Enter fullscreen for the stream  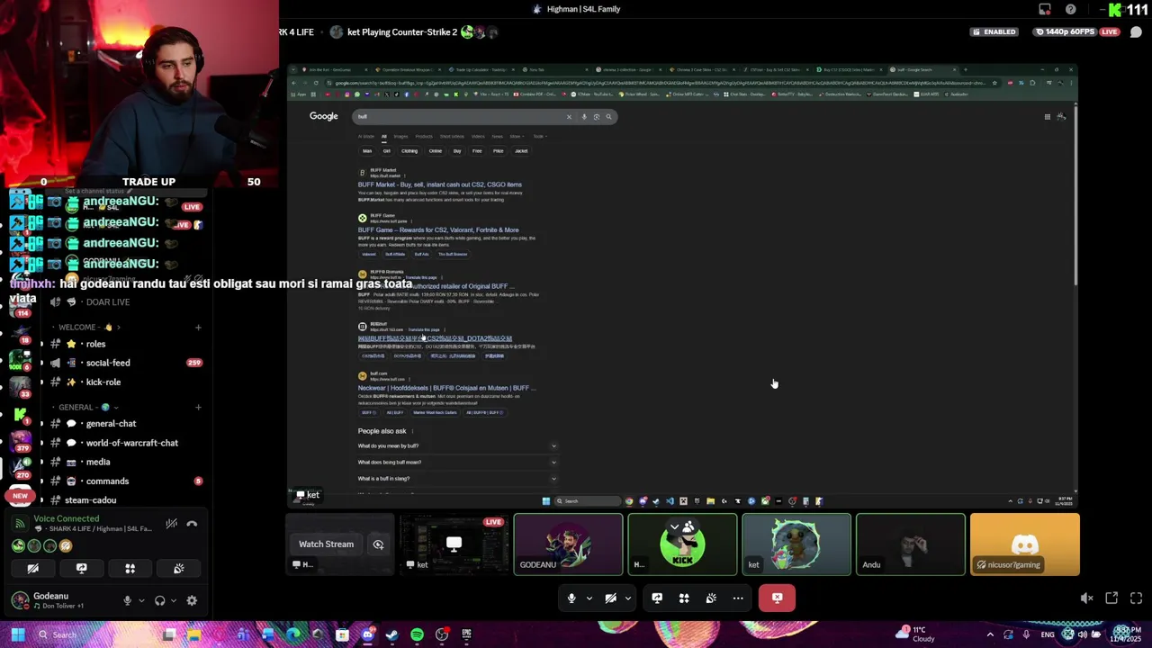point(1136,598)
